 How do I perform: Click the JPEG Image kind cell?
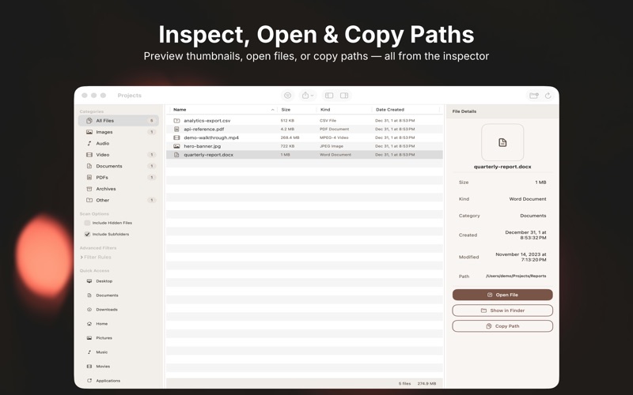pos(332,146)
